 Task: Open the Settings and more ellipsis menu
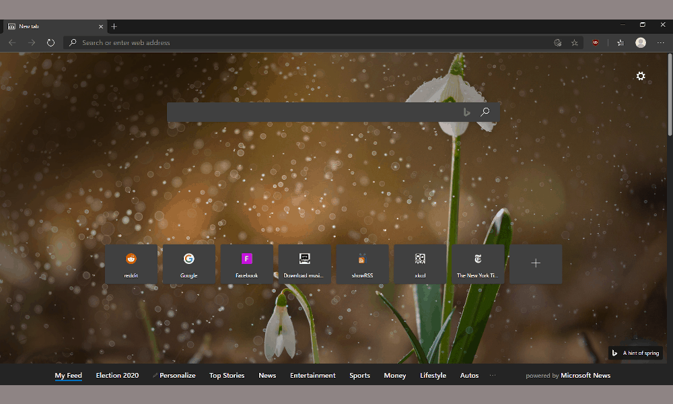pyautogui.click(x=661, y=42)
